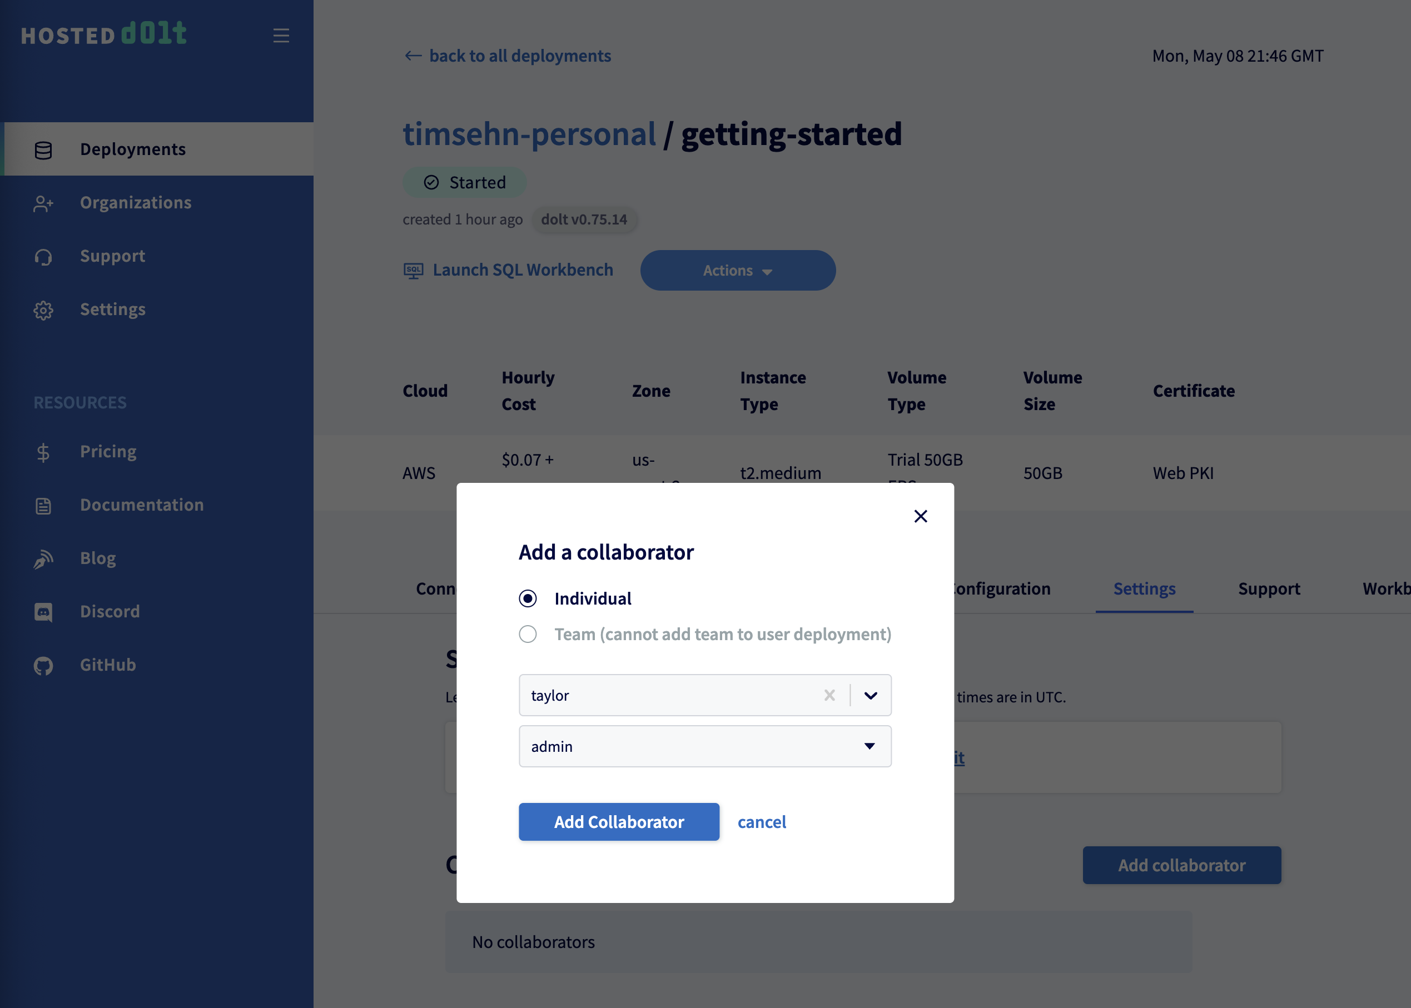Clear the taylor selection with X
Viewport: 1411px width, 1008px height.
tap(829, 695)
